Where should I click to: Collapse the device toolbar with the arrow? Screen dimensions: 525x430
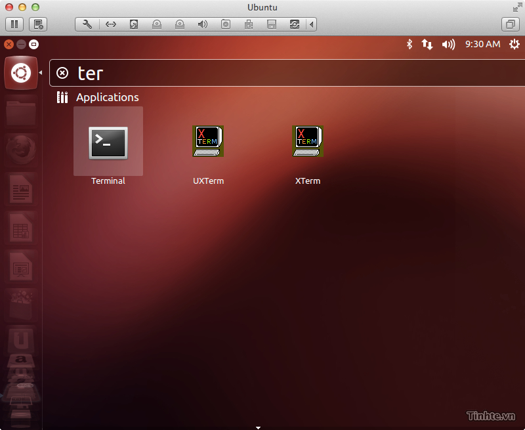312,24
